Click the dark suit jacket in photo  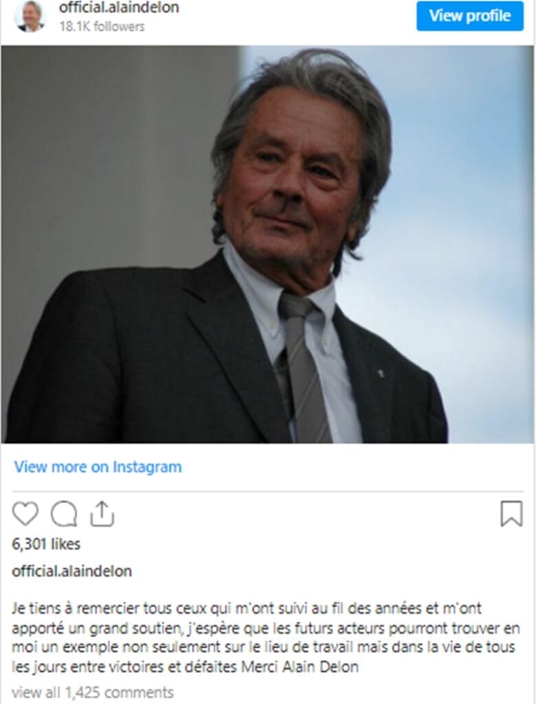[148, 359]
